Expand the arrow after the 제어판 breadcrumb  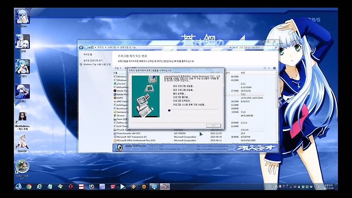pos(106,47)
